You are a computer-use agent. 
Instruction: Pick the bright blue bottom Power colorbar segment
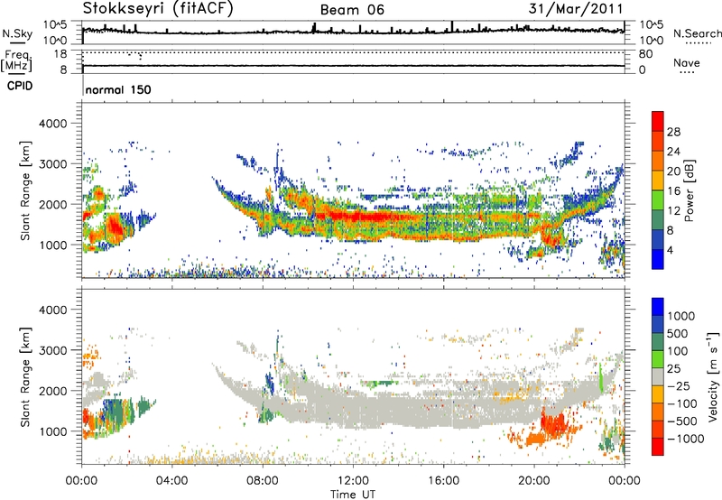click(658, 259)
